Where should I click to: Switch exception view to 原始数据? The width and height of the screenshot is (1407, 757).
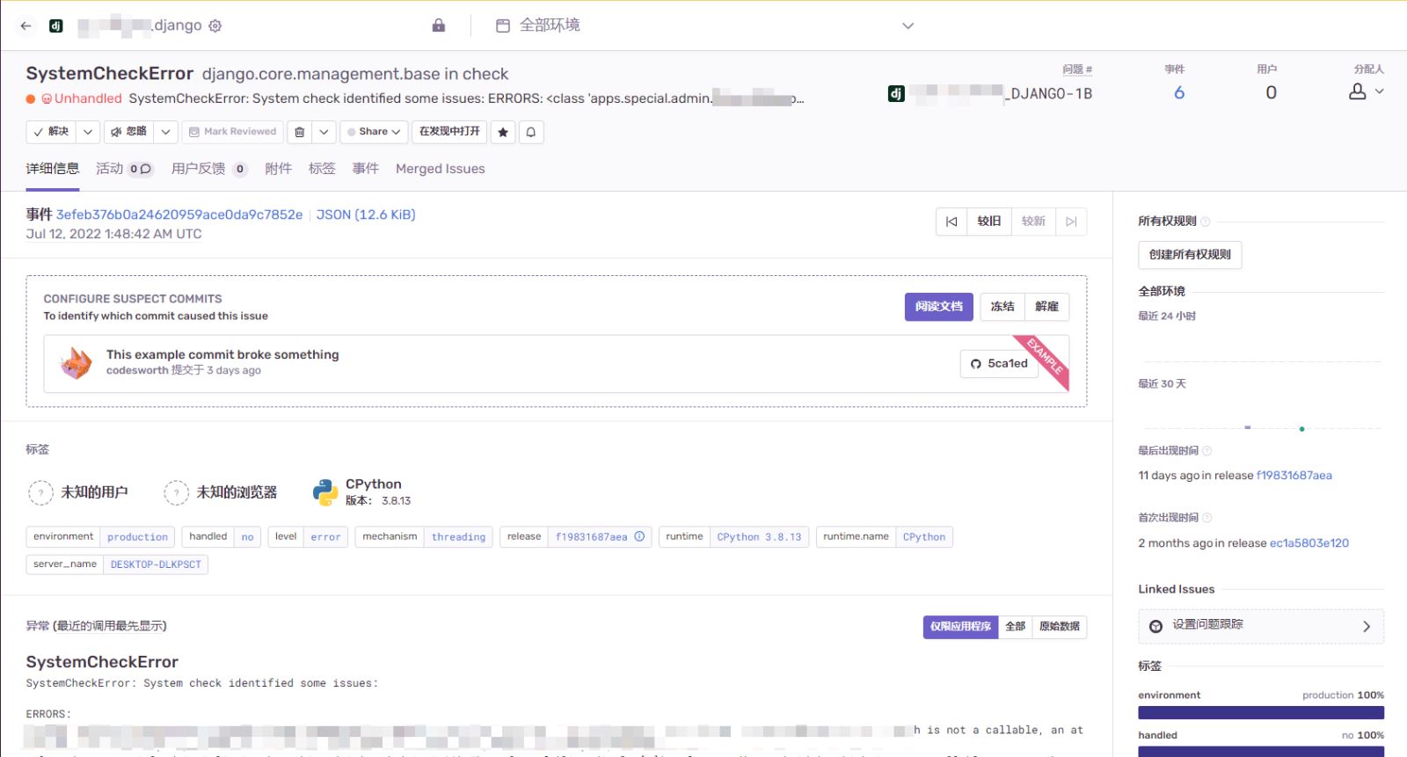point(1059,627)
